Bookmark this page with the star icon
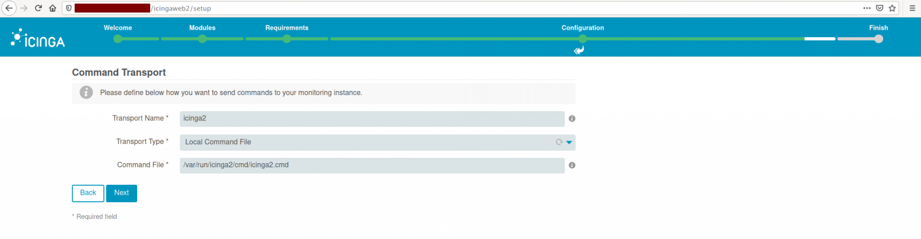This screenshot has width=921, height=239. [x=892, y=8]
